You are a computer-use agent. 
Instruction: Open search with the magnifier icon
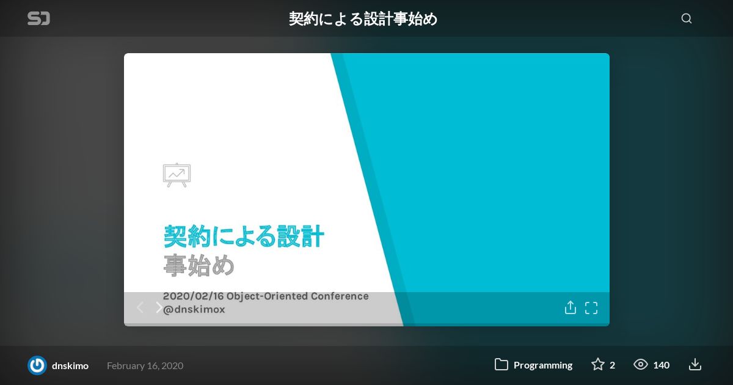click(x=687, y=18)
